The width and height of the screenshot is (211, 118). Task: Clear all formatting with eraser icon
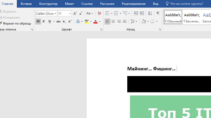tap(100, 13)
